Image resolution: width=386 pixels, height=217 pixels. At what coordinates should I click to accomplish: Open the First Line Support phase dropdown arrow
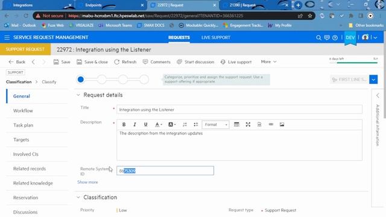coord(373,80)
